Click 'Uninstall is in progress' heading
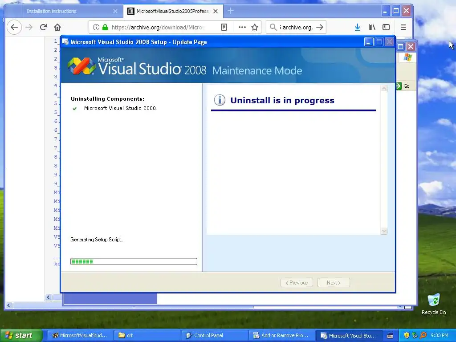456x342 pixels. tap(282, 100)
